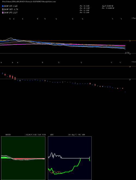The height and width of the screenshot is (180, 136).
Task: Click the white DOW MT legend swatch
Action: click(x=3, y=9)
